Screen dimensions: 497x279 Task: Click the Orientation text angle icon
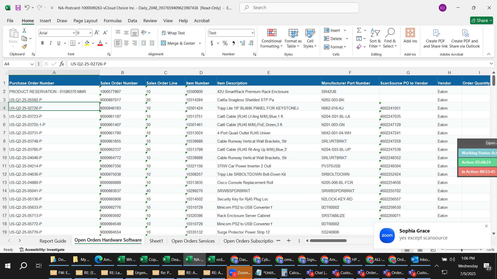pos(144,33)
